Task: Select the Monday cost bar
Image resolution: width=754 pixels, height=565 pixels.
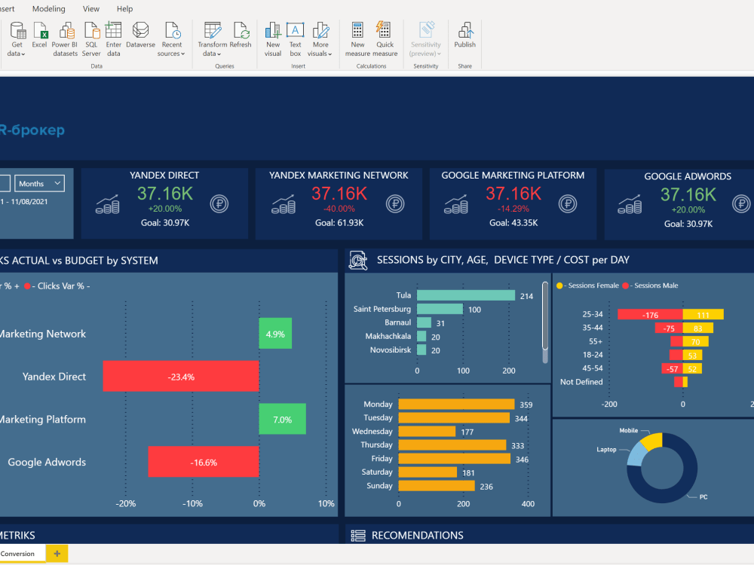Action: (456, 405)
